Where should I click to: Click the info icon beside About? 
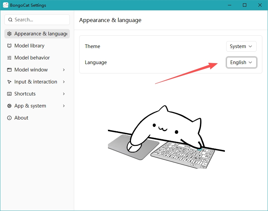tap(9, 118)
